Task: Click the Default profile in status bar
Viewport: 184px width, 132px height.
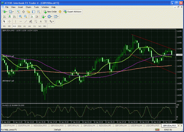Action: click(57, 130)
